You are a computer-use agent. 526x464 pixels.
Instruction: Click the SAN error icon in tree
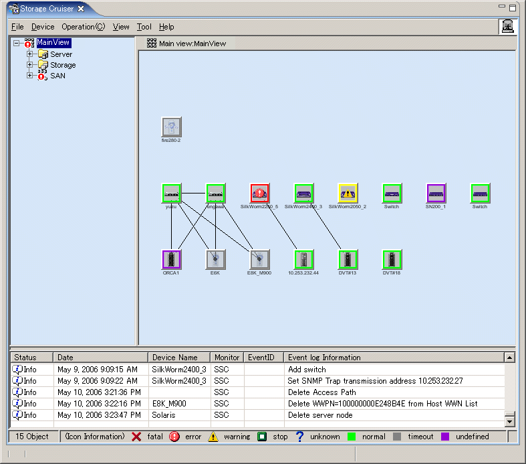pos(42,76)
